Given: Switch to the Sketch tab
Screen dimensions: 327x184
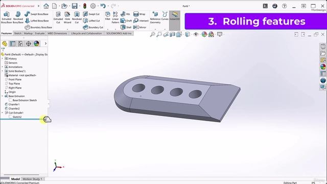Looking at the screenshot, I should click(18, 33).
